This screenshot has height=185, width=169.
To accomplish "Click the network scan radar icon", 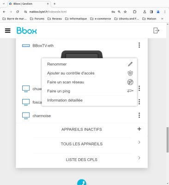I will [x=130, y=82].
